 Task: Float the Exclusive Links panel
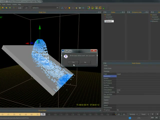(146, 12)
